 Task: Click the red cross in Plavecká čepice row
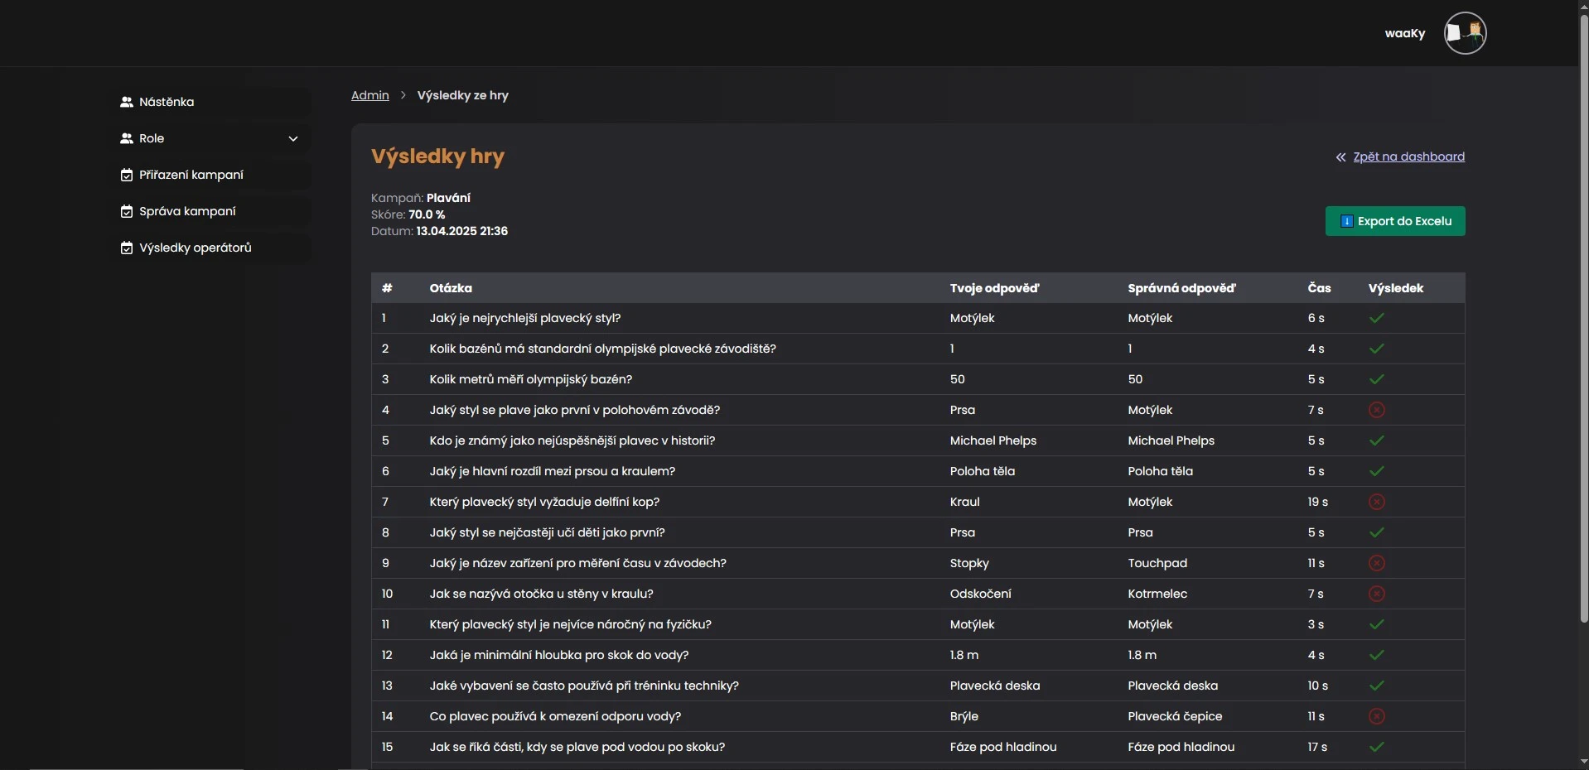coord(1377,716)
